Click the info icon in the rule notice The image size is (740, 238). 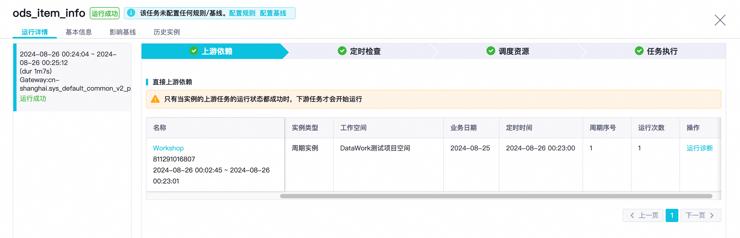(x=131, y=13)
